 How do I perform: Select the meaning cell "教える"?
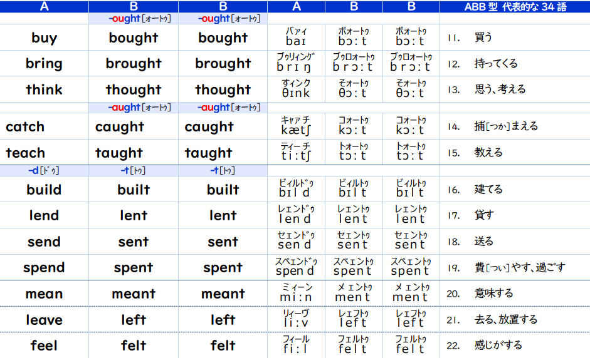[488, 153]
